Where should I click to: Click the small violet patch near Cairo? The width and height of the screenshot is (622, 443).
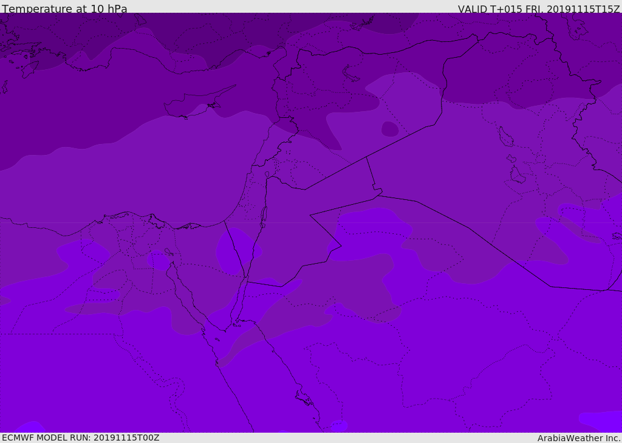click(158, 260)
